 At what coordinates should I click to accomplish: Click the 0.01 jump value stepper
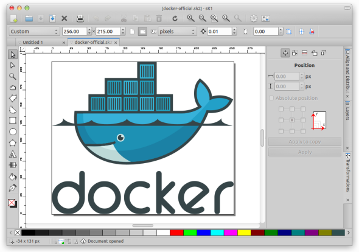click(234, 32)
